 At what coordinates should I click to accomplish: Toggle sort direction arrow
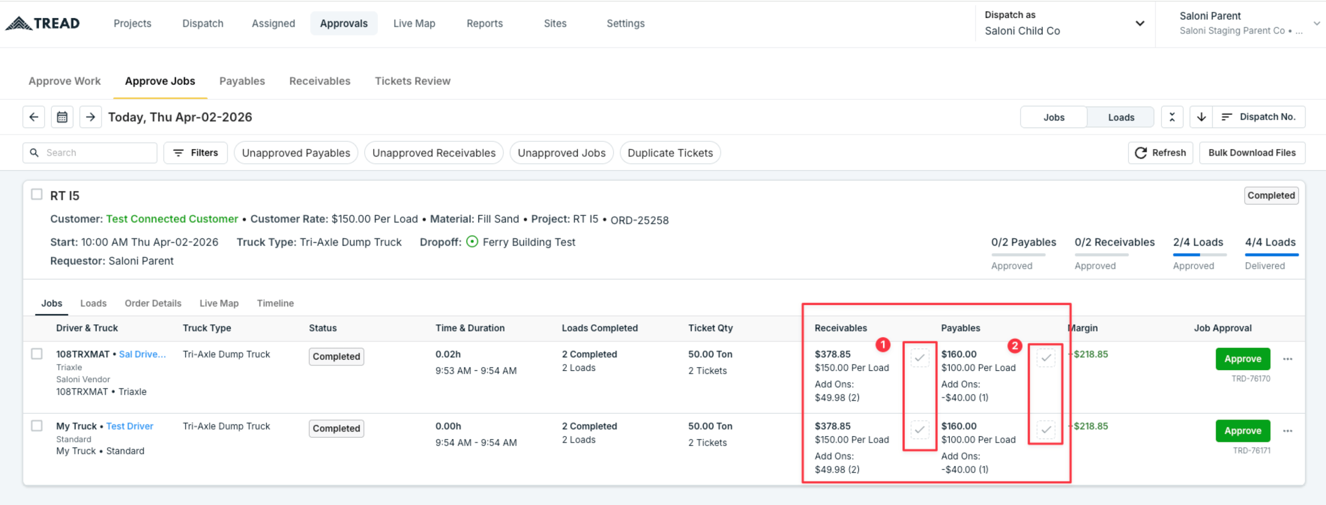[x=1202, y=117]
